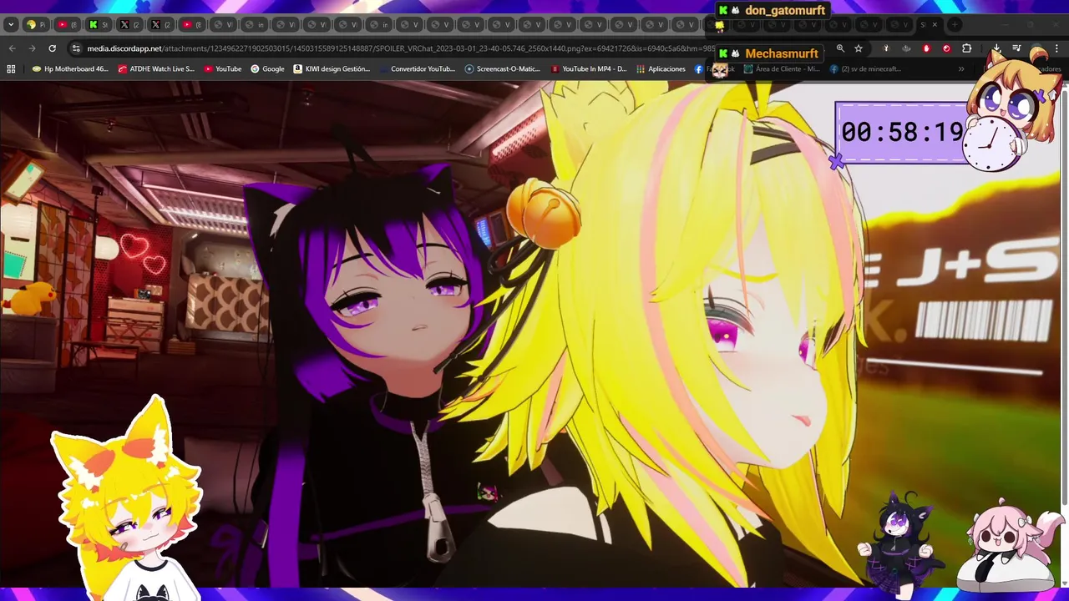
Task: Switch to the Kick tab
Action: [98, 25]
